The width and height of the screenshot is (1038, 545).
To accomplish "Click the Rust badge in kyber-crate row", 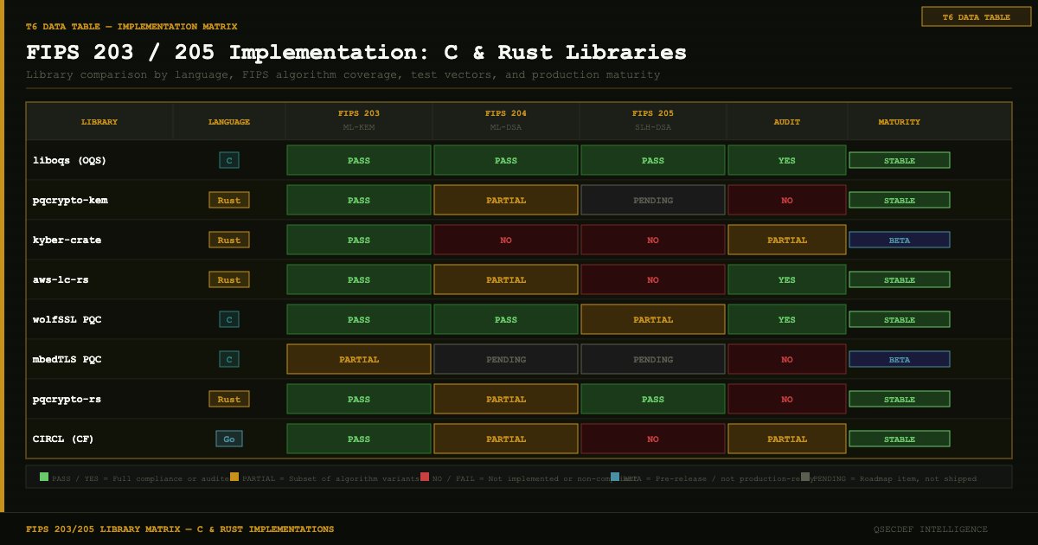I will tap(229, 240).
